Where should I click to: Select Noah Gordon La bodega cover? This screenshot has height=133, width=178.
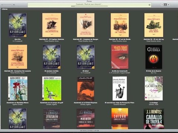click(154, 88)
